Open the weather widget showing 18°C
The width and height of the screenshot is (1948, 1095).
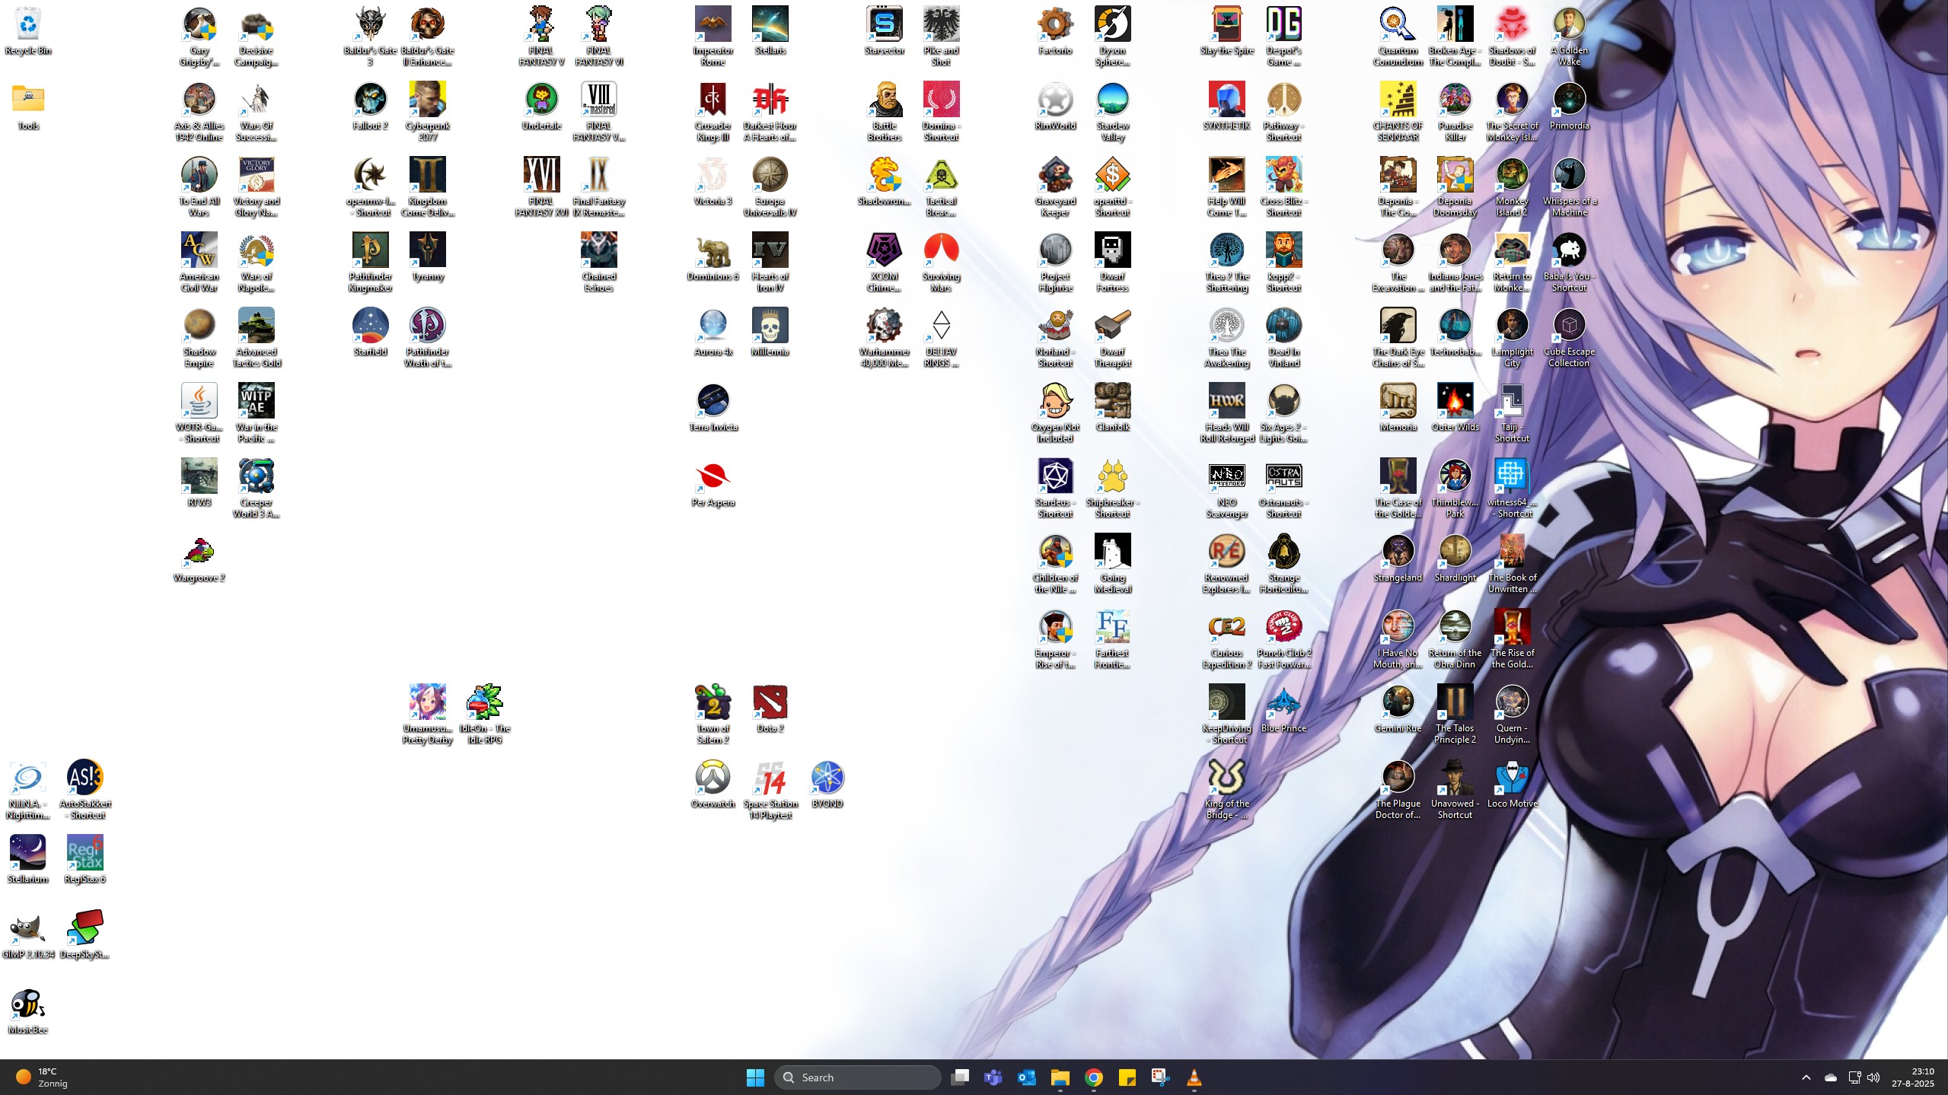[42, 1077]
